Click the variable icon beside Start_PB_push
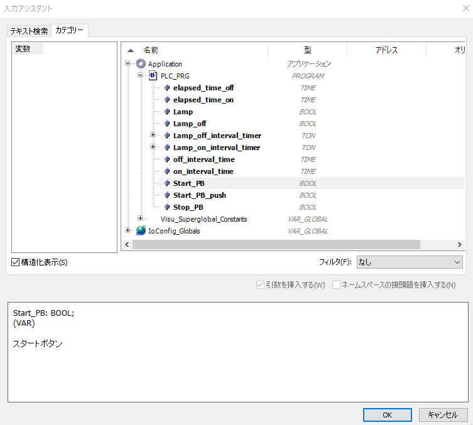This screenshot has height=425, width=473. [x=167, y=195]
